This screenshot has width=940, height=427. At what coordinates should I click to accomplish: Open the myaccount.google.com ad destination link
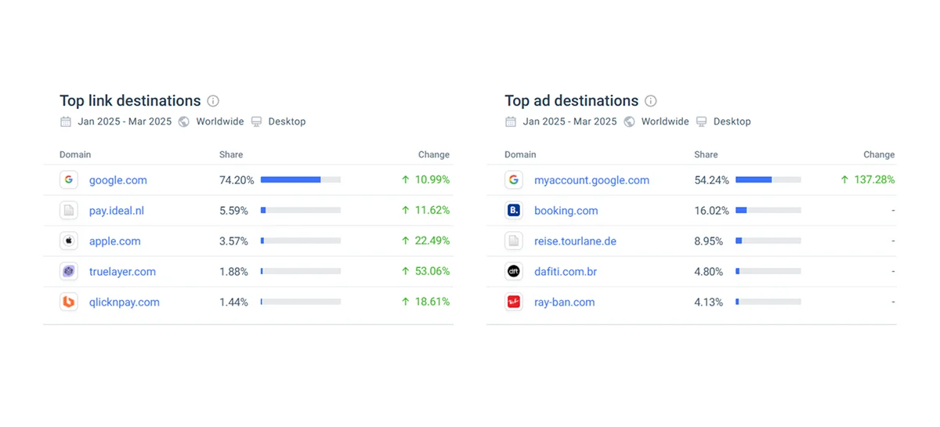(x=591, y=180)
